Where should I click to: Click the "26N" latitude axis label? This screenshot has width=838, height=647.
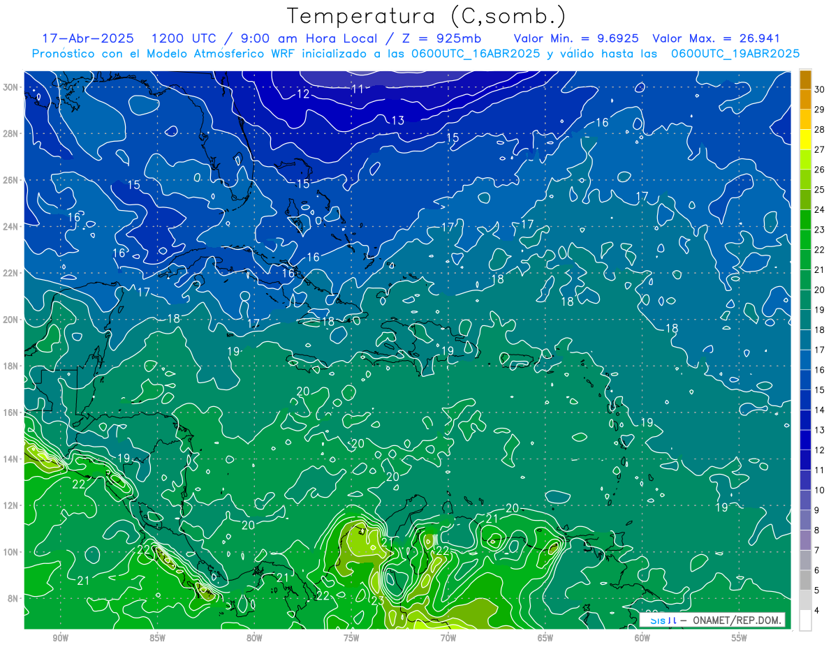coord(11,180)
